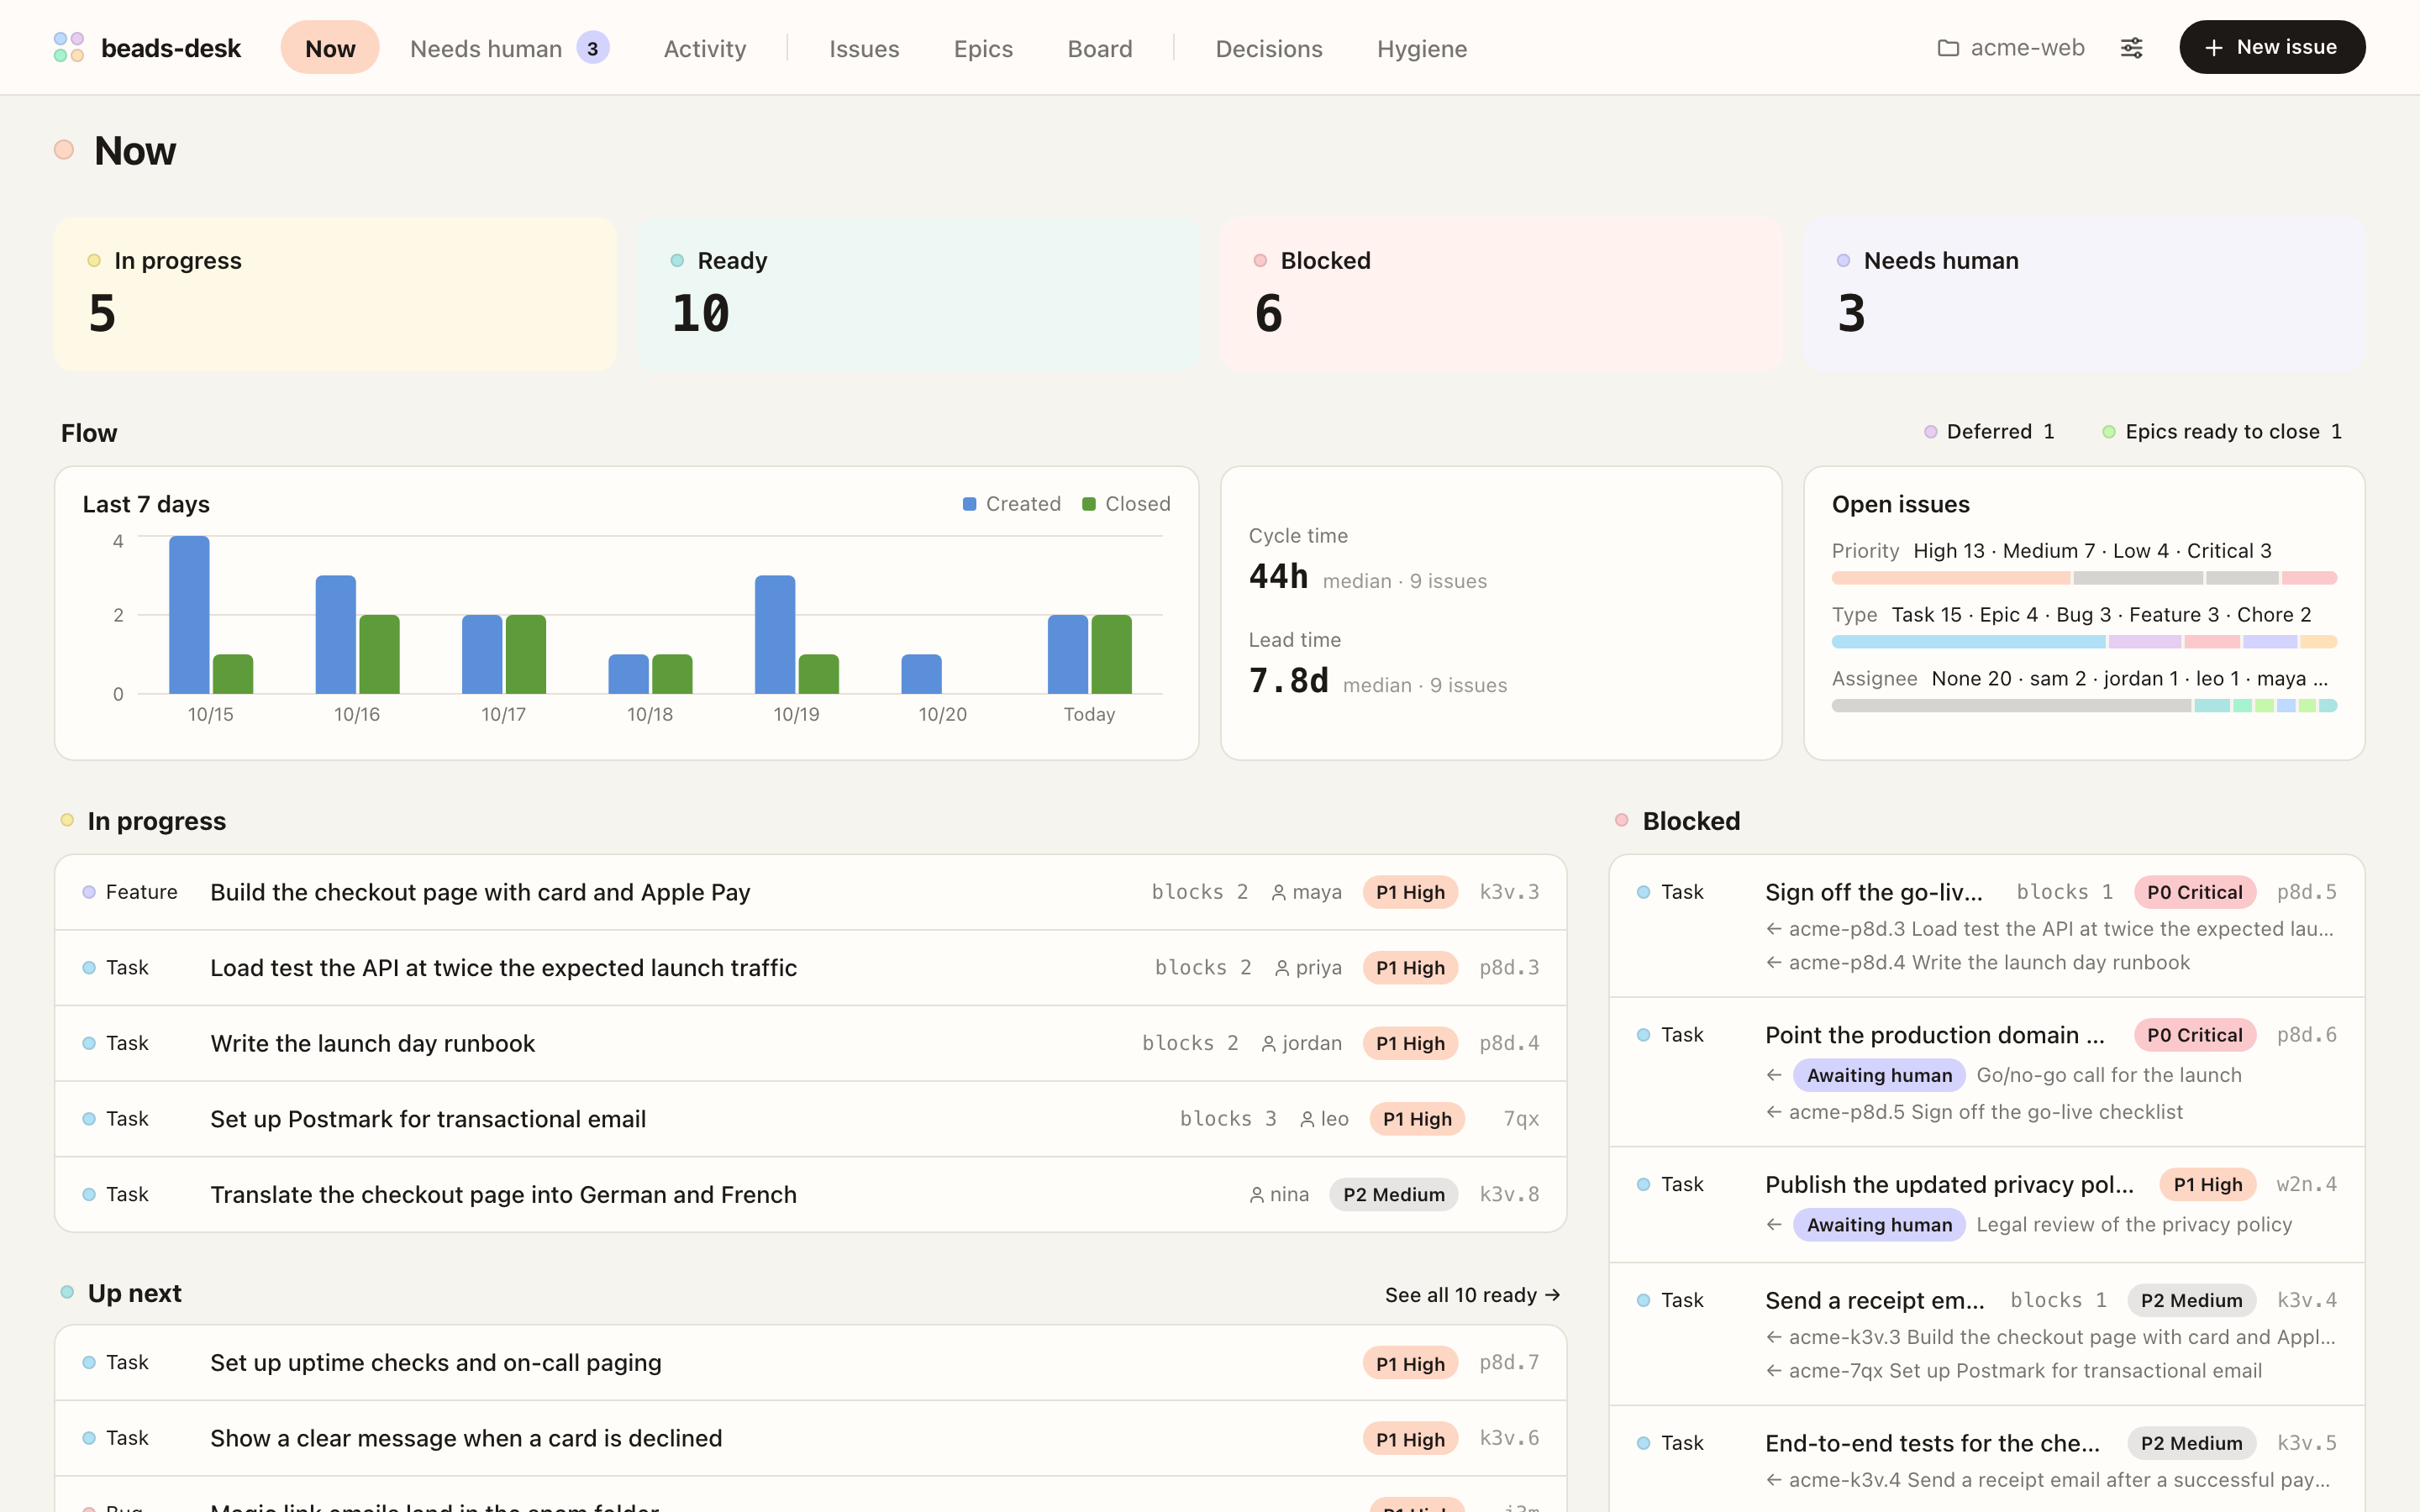Click the arrow before Legal review of privacy policy
Viewport: 2420px width, 1512px height.
coord(1773,1224)
